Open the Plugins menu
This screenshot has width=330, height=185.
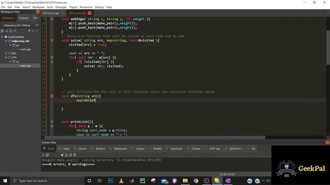tap(73, 7)
